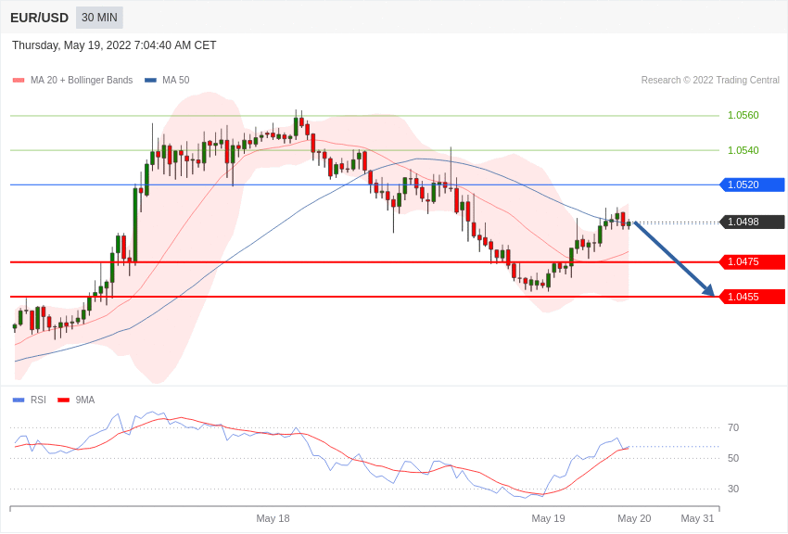788x534 pixels.
Task: Click the RSI 30 axis value
Action: coord(733,489)
